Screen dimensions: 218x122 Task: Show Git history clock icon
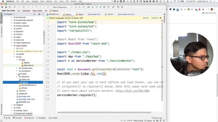click(x=104, y=7)
